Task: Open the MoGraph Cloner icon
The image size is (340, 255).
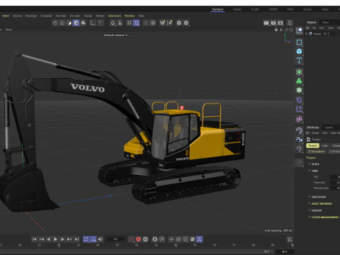Action: tap(299, 81)
